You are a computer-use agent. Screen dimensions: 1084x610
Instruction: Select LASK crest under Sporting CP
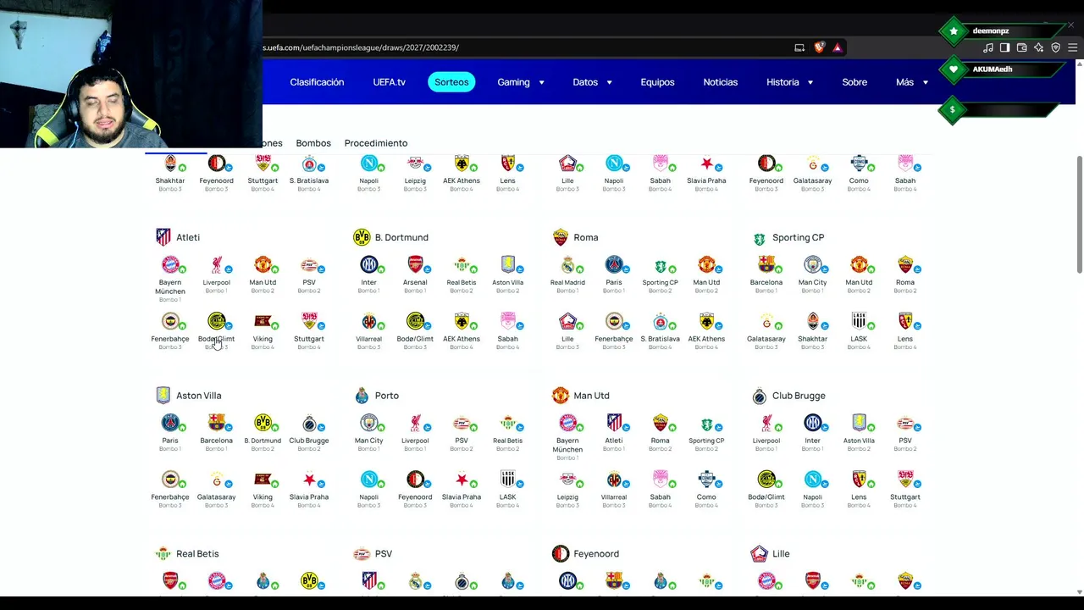[x=859, y=321]
